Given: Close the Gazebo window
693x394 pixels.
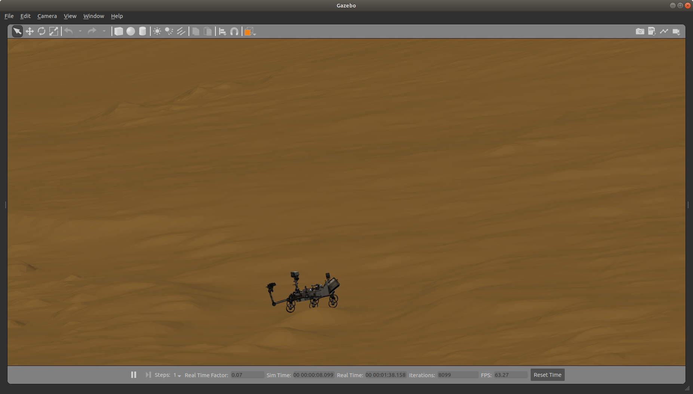Looking at the screenshot, I should 687,5.
